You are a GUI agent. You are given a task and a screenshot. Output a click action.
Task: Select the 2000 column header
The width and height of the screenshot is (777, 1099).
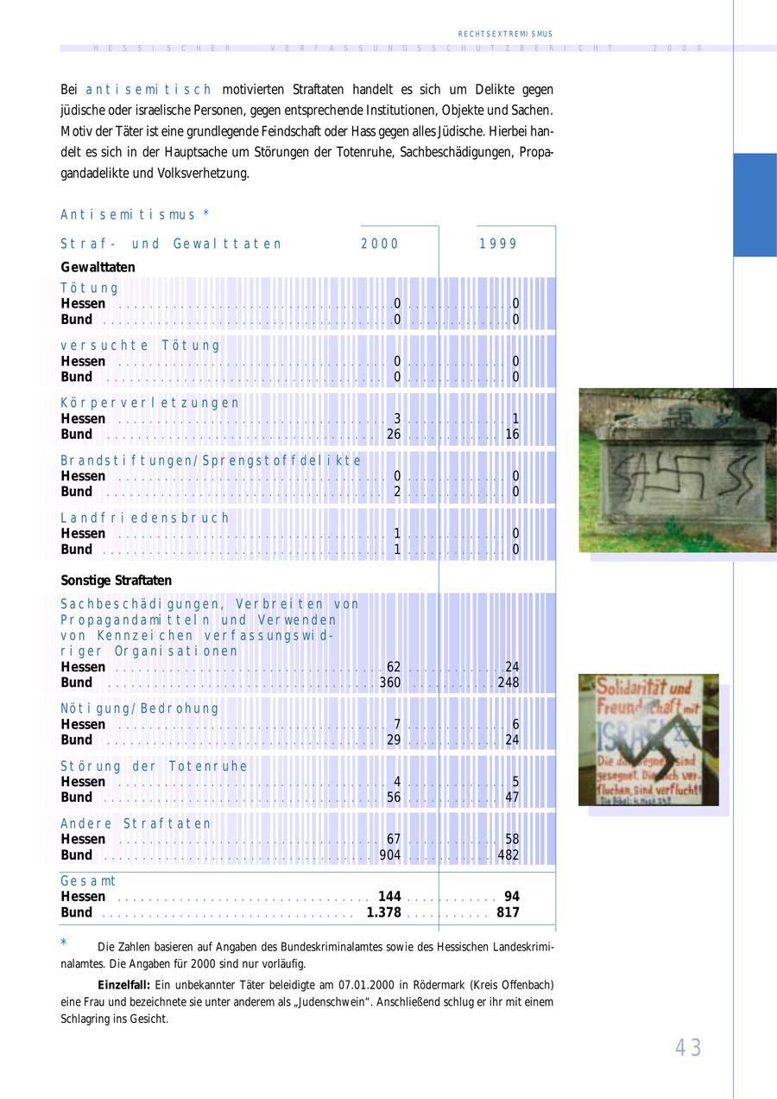pyautogui.click(x=380, y=244)
